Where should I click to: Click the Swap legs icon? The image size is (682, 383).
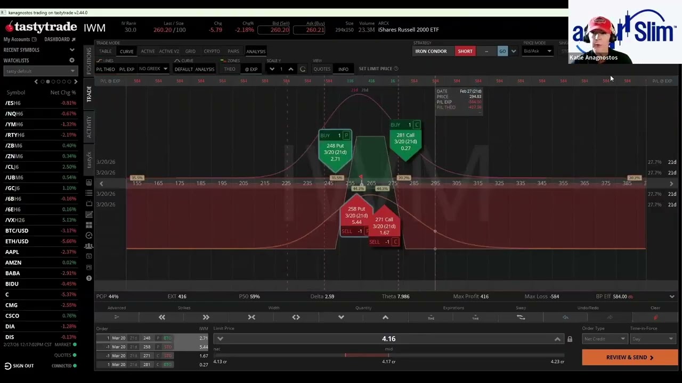click(x=521, y=317)
